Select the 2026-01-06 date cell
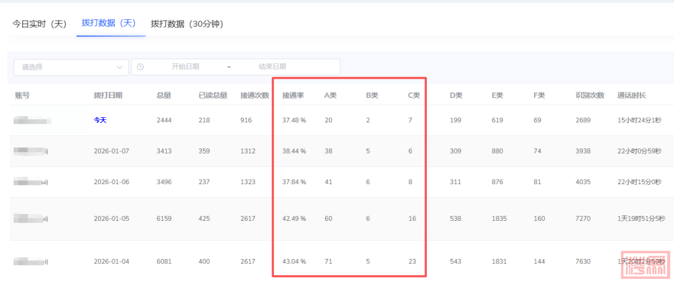Screen dimensions: 674x282 click(111, 182)
